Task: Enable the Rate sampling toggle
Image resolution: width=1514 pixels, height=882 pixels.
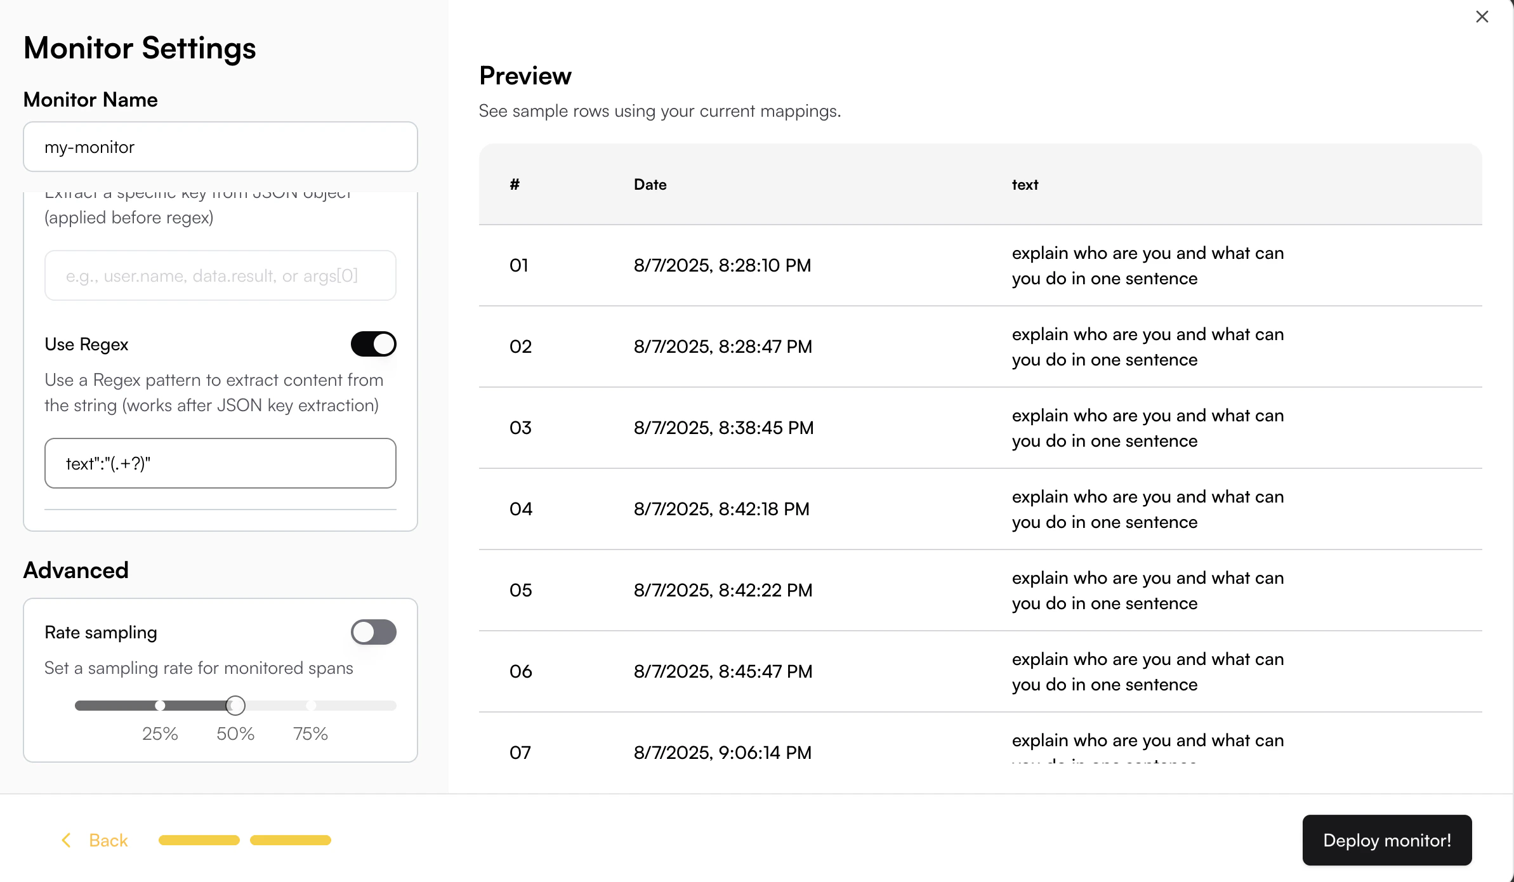Action: [x=373, y=632]
